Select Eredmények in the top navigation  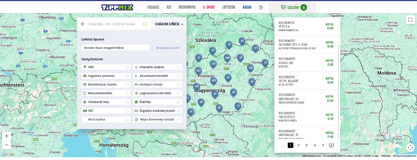pyautogui.click(x=187, y=7)
